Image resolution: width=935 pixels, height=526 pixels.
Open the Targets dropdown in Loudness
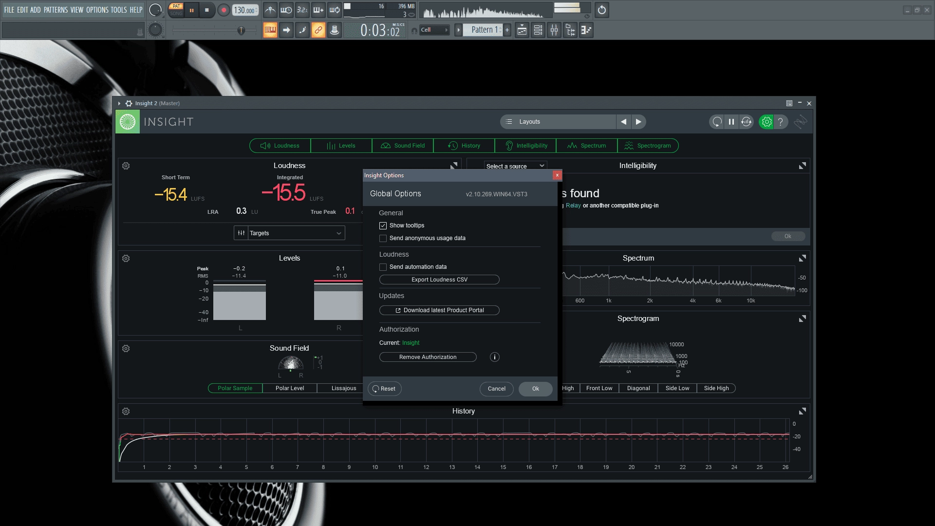tap(289, 233)
